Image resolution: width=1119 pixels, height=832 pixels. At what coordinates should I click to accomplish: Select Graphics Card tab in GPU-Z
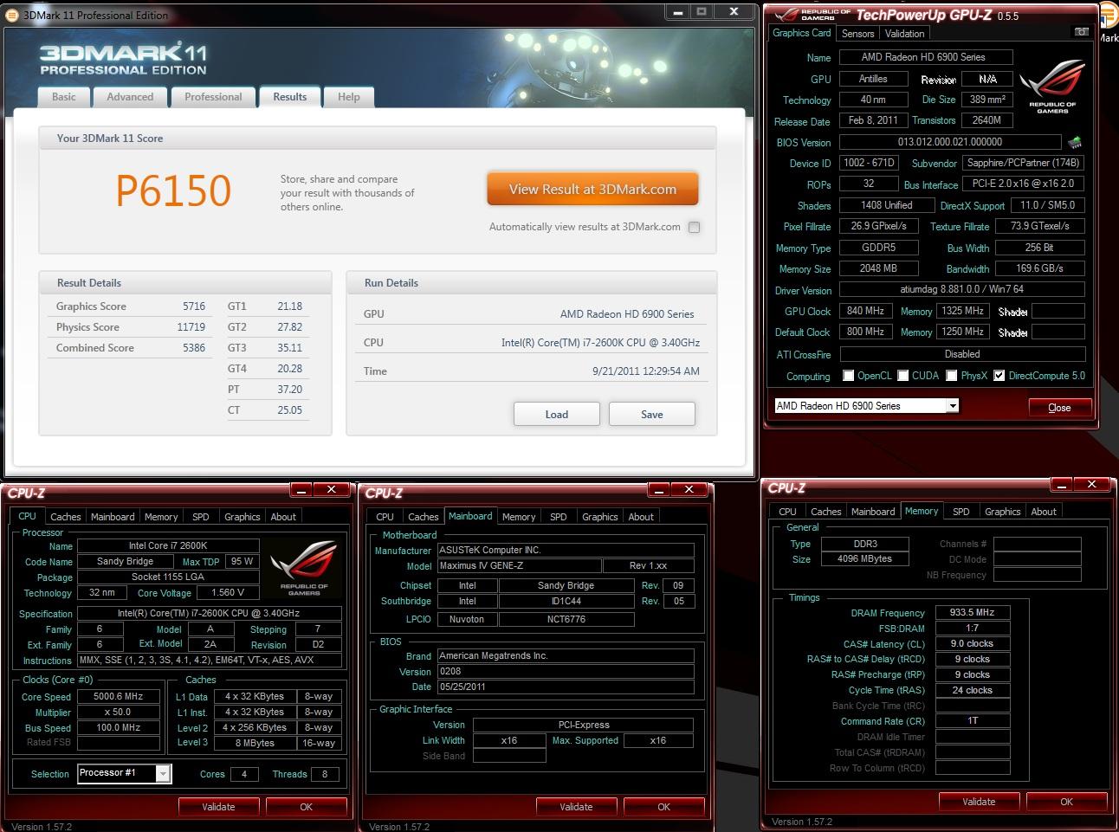[x=802, y=33]
